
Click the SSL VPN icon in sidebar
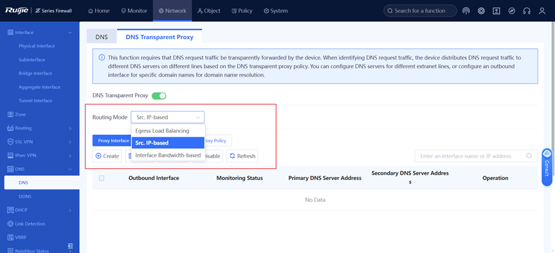10,142
